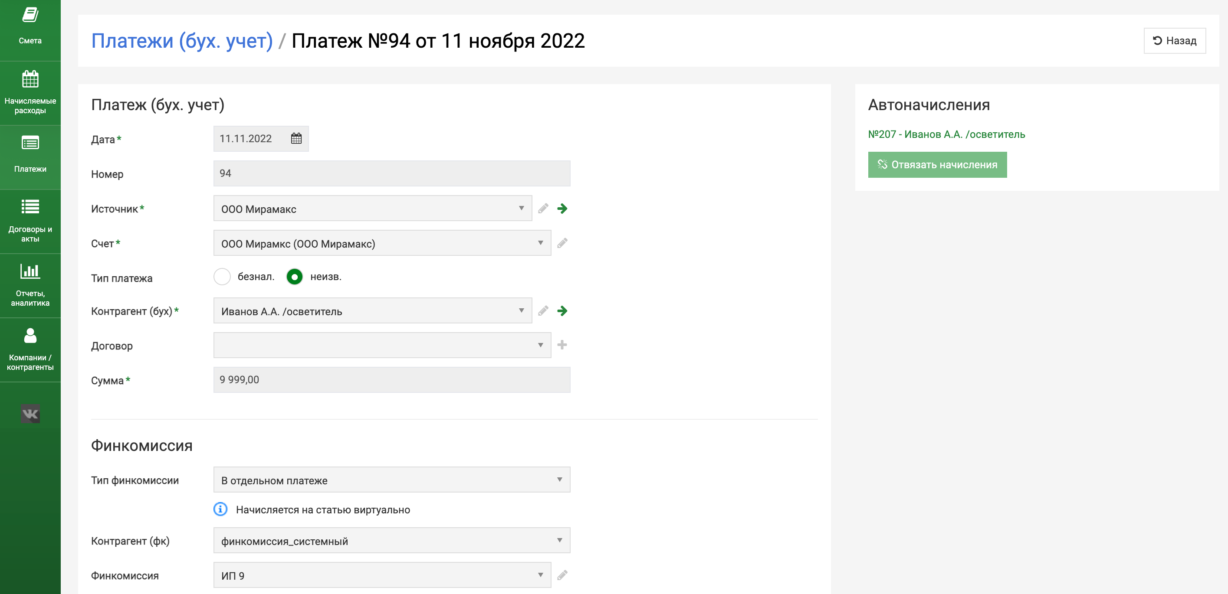
Task: Open the calendar picker in the Дата field
Action: point(296,139)
